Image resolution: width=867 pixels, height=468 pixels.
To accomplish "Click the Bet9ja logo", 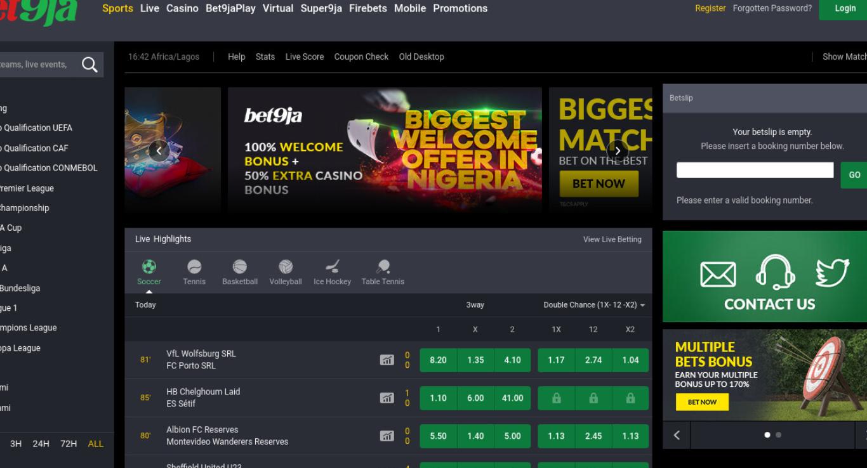I will coord(38,12).
